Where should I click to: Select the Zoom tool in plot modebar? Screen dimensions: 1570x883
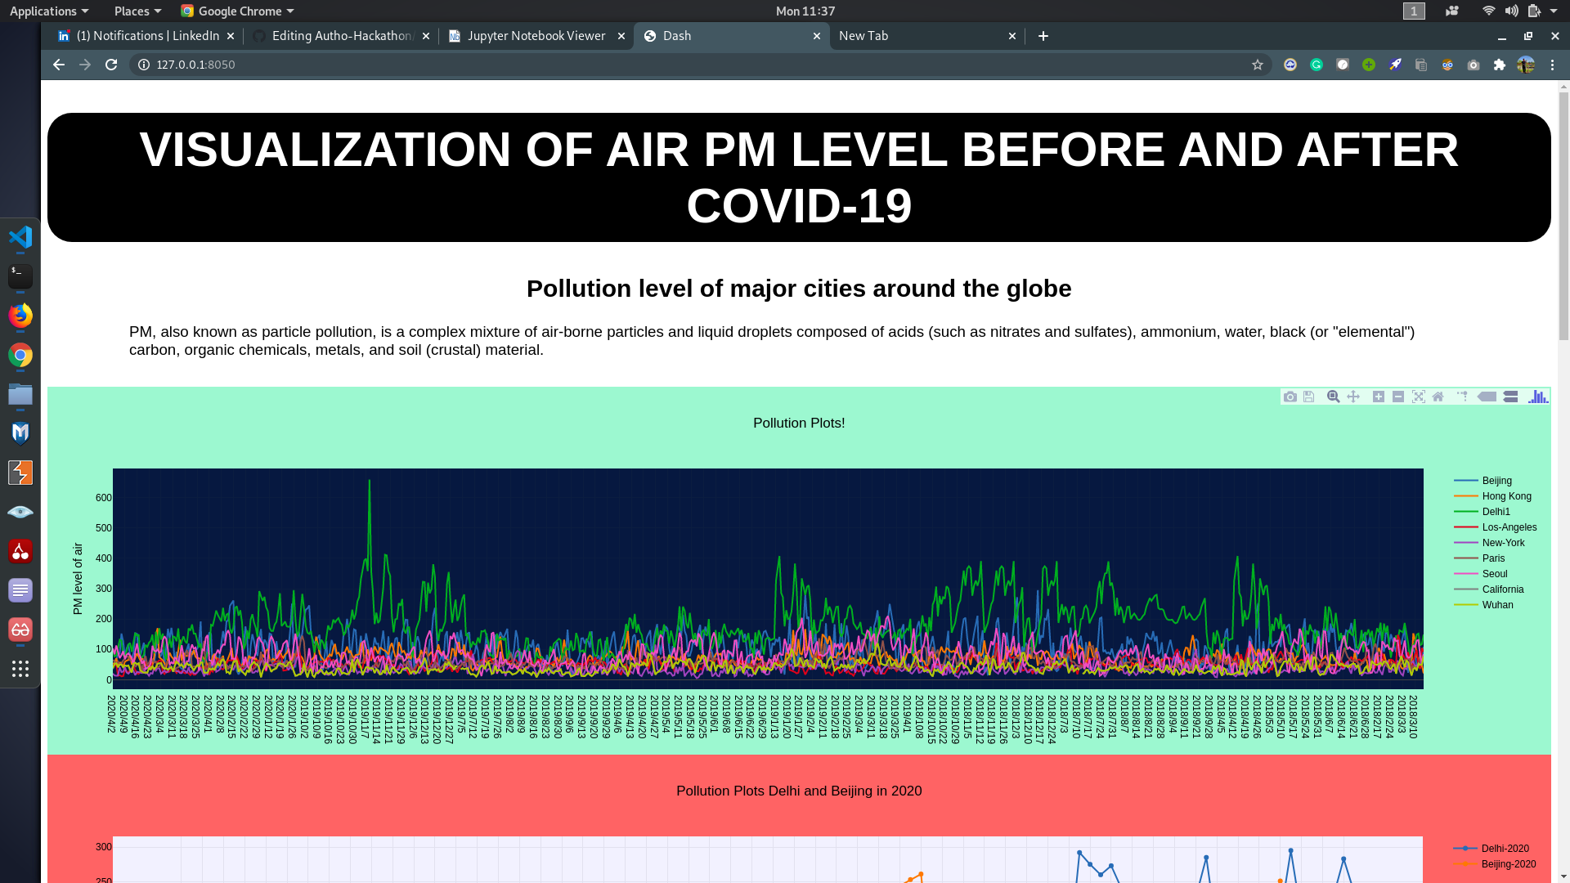[x=1333, y=397]
